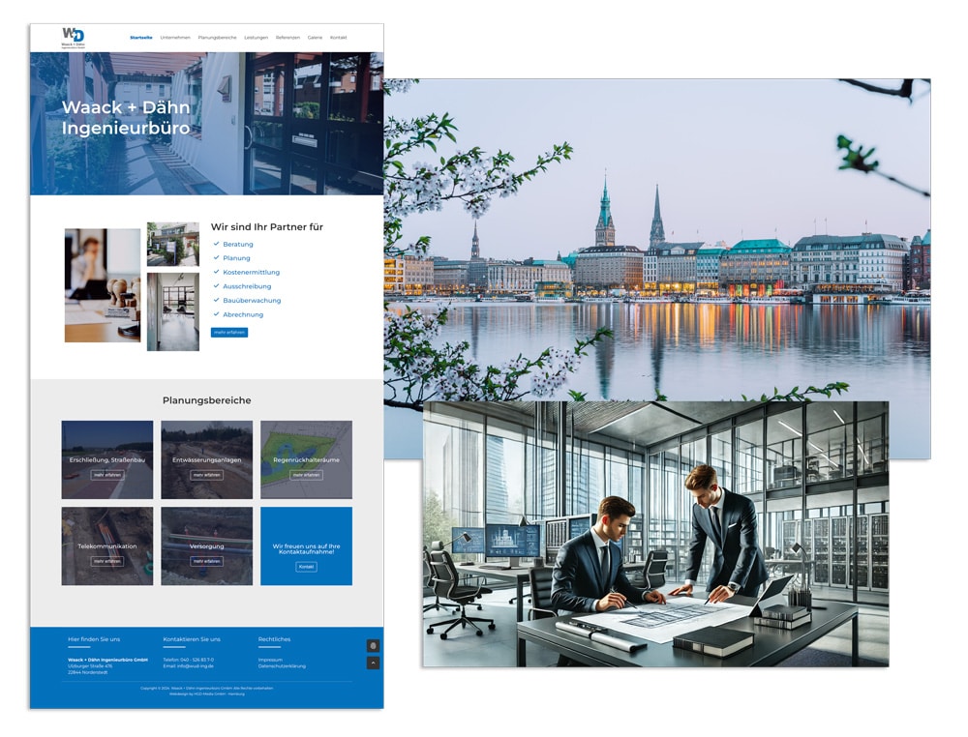
Task: Open the Galerie page from the navbar
Action: point(316,36)
